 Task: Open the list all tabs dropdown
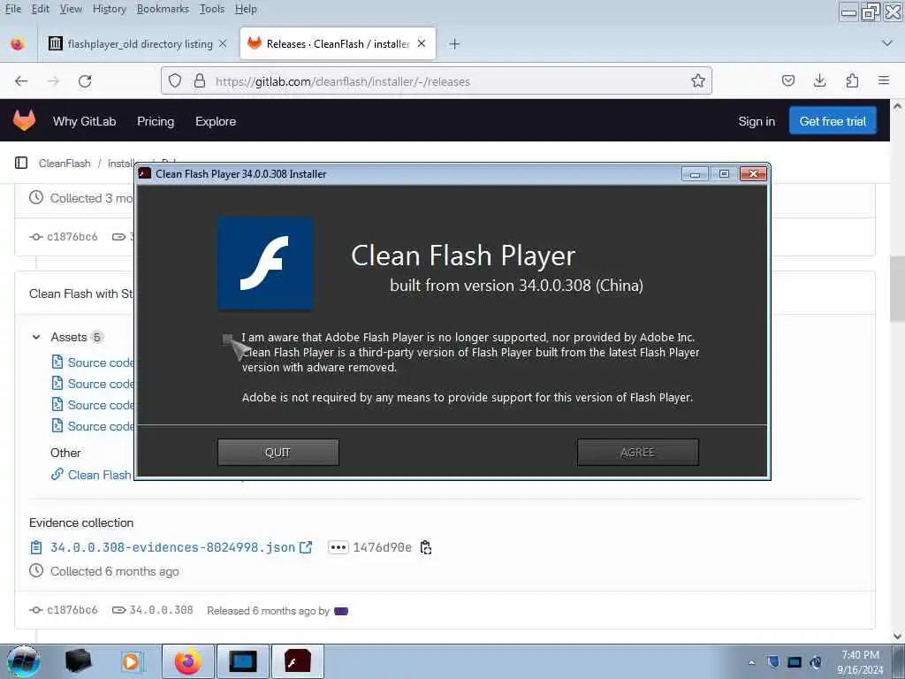pos(887,43)
